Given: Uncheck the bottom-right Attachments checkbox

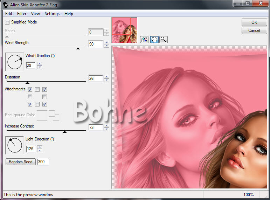Looking at the screenshot, I should (x=44, y=104).
